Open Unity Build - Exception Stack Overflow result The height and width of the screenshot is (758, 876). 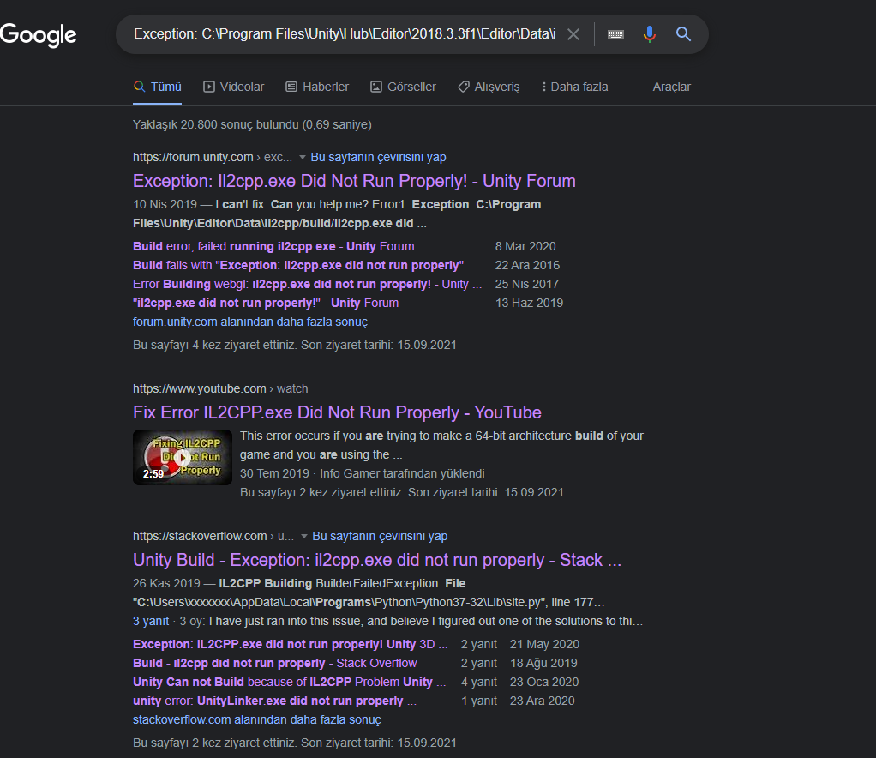(x=377, y=560)
